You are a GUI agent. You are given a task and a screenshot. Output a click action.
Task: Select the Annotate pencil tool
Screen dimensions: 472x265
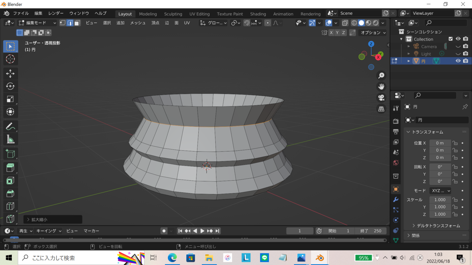(11, 126)
